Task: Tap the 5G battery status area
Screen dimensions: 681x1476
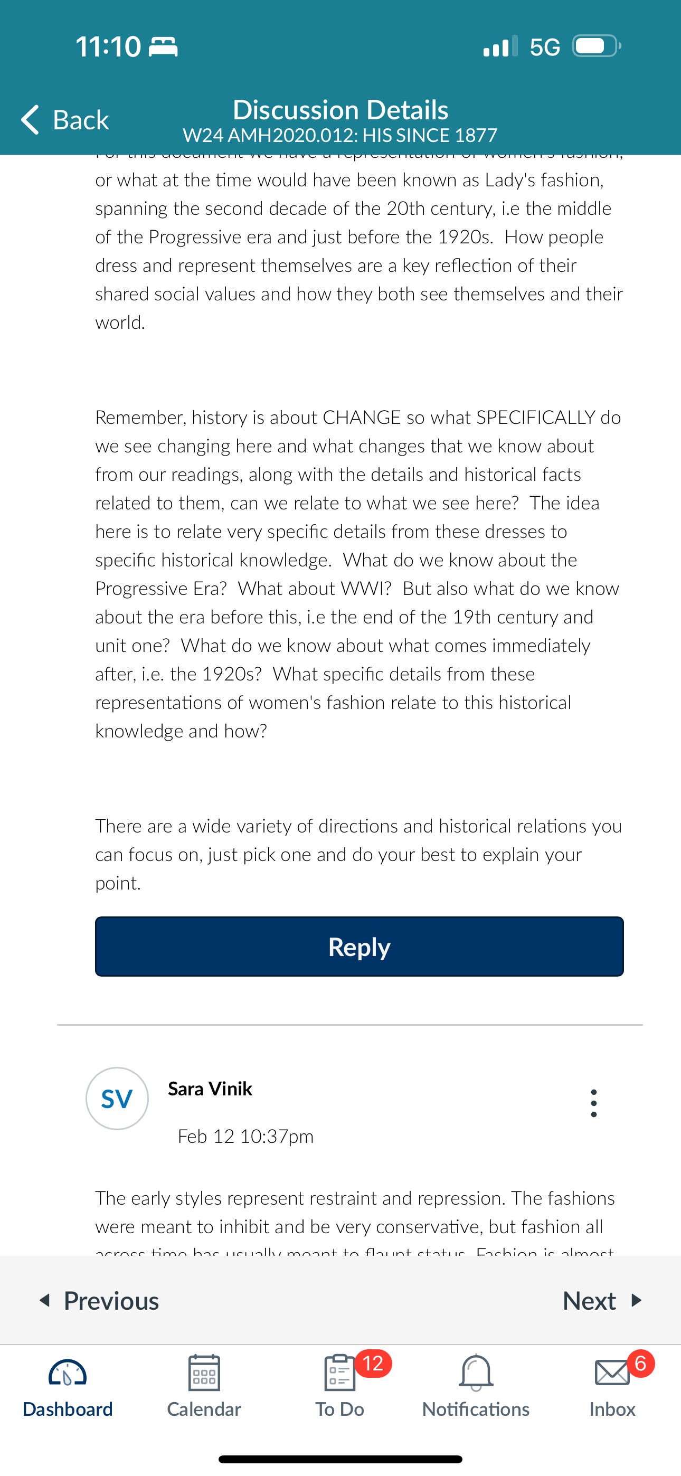Action: [553, 46]
